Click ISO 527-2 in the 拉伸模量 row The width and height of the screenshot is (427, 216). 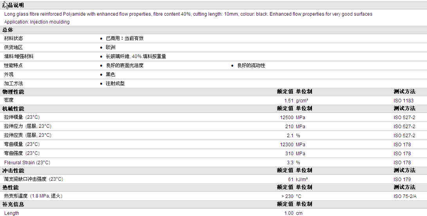[x=404, y=118]
